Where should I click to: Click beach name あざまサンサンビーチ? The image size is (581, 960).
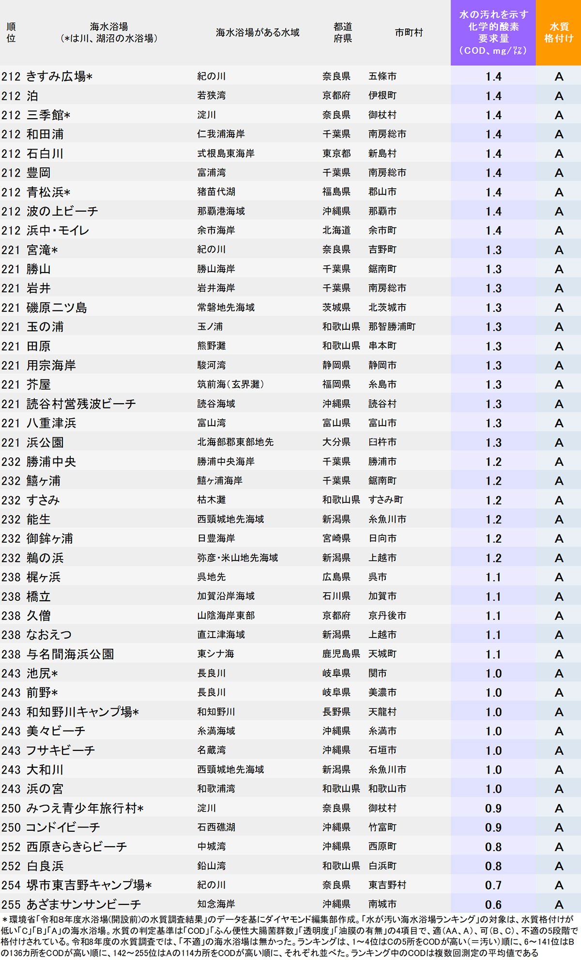[84, 904]
